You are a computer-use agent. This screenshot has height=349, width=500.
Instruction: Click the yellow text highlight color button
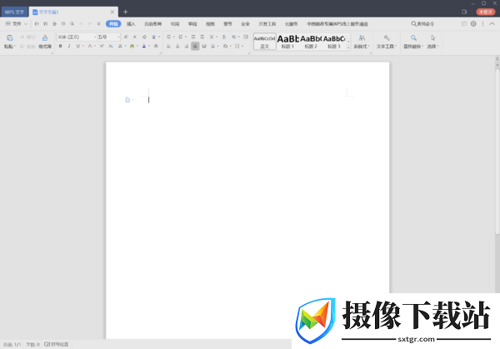[132, 46]
